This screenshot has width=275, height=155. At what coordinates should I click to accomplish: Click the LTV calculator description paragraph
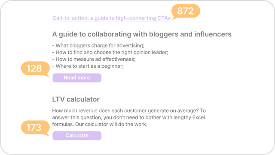[129, 117]
